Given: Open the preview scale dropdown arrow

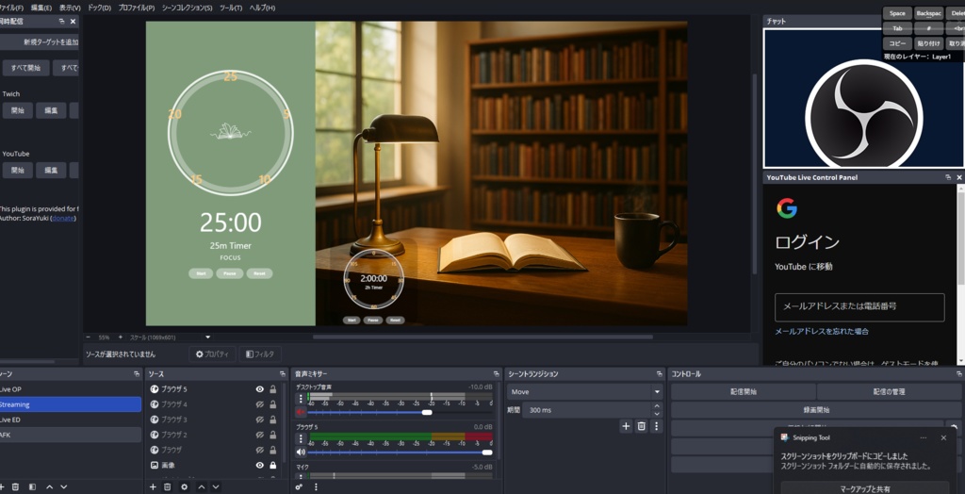Looking at the screenshot, I should coord(208,337).
